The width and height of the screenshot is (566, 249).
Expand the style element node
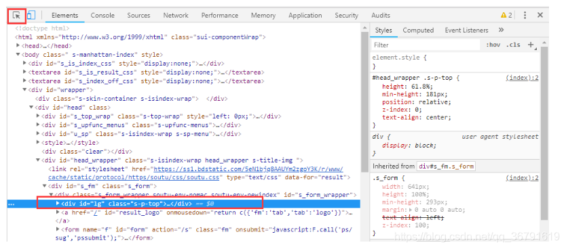click(38, 143)
